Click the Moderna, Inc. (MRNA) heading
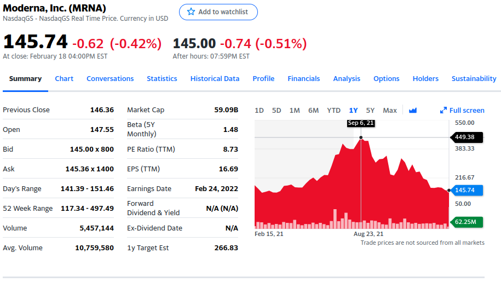 [54, 8]
